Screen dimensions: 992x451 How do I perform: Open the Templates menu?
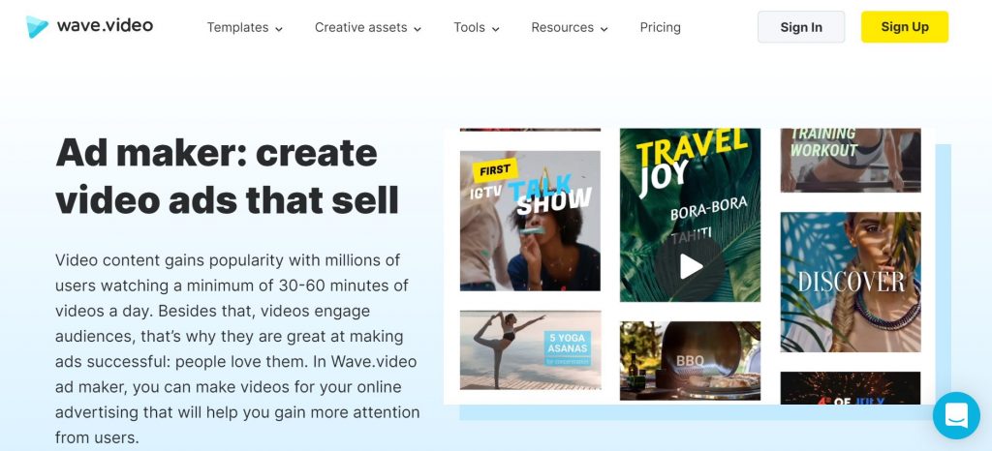pos(245,27)
